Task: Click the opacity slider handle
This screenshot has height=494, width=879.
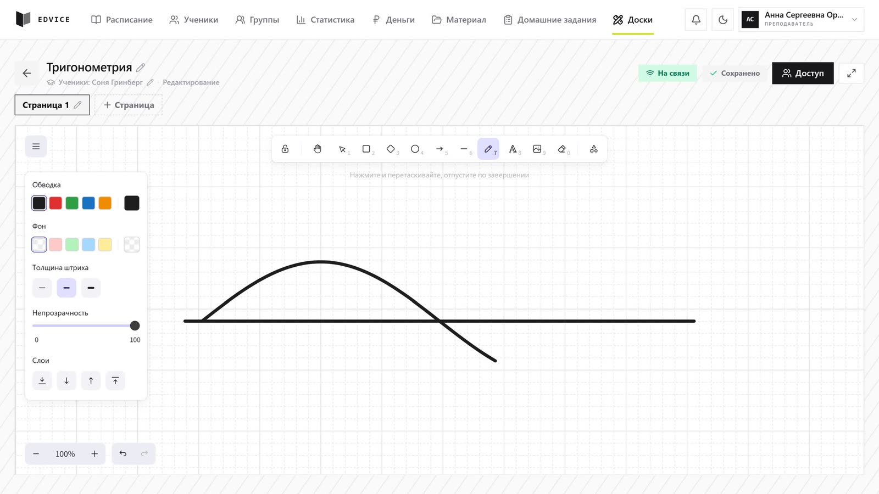Action: [135, 325]
